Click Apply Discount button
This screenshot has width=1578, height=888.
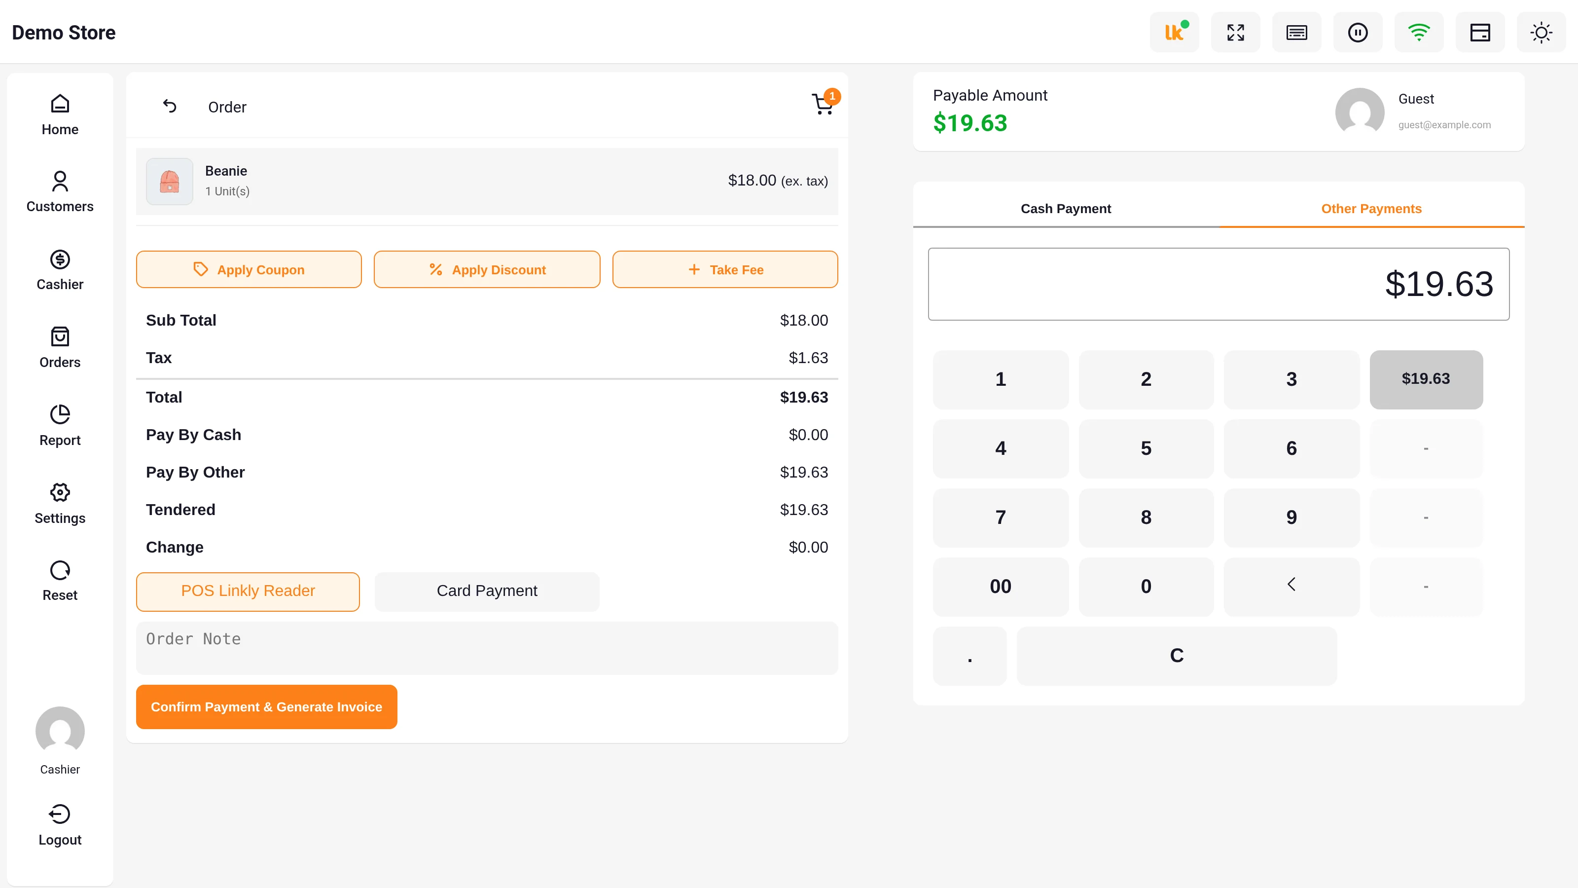tap(487, 269)
